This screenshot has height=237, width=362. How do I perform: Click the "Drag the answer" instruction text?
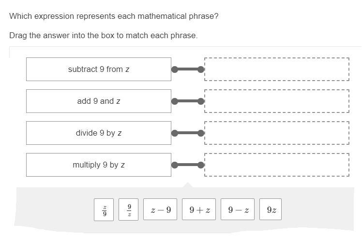(104, 36)
